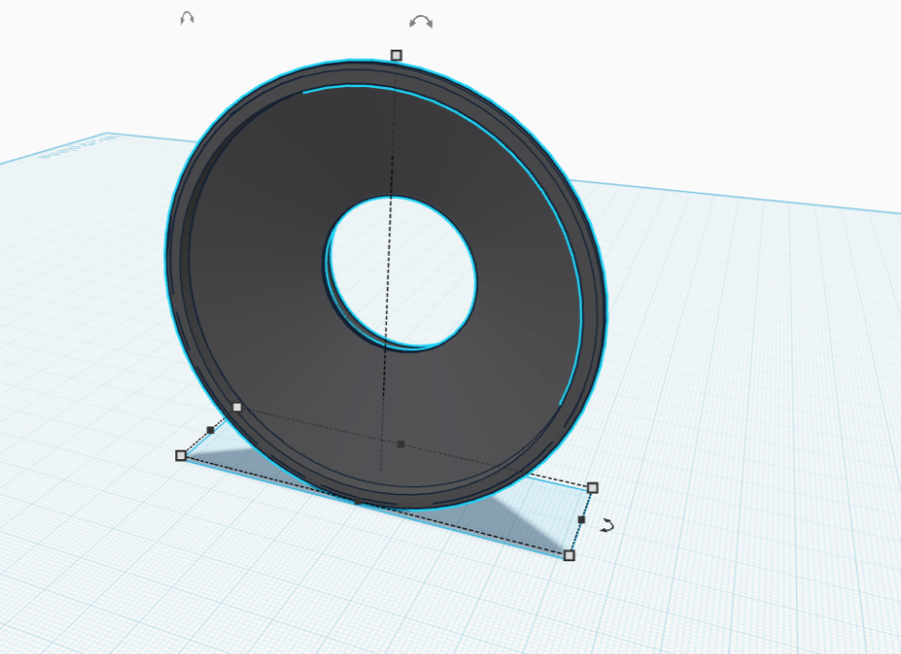Select the white height handle atop the disc
This screenshot has height=654, width=901.
[x=396, y=55]
